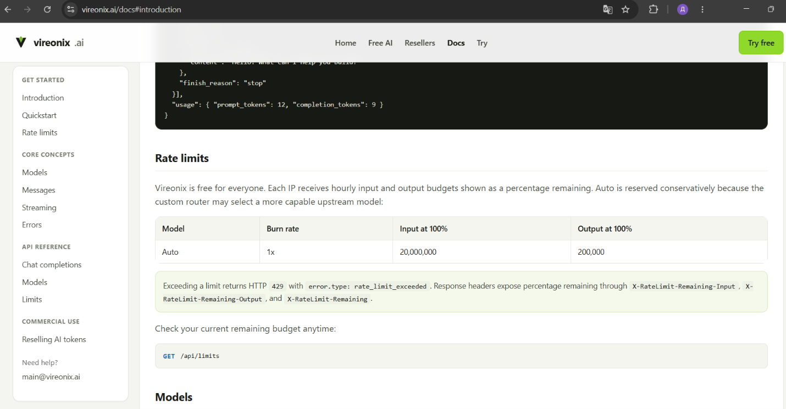Go to Home in top navigation
The height and width of the screenshot is (409, 786).
(346, 43)
